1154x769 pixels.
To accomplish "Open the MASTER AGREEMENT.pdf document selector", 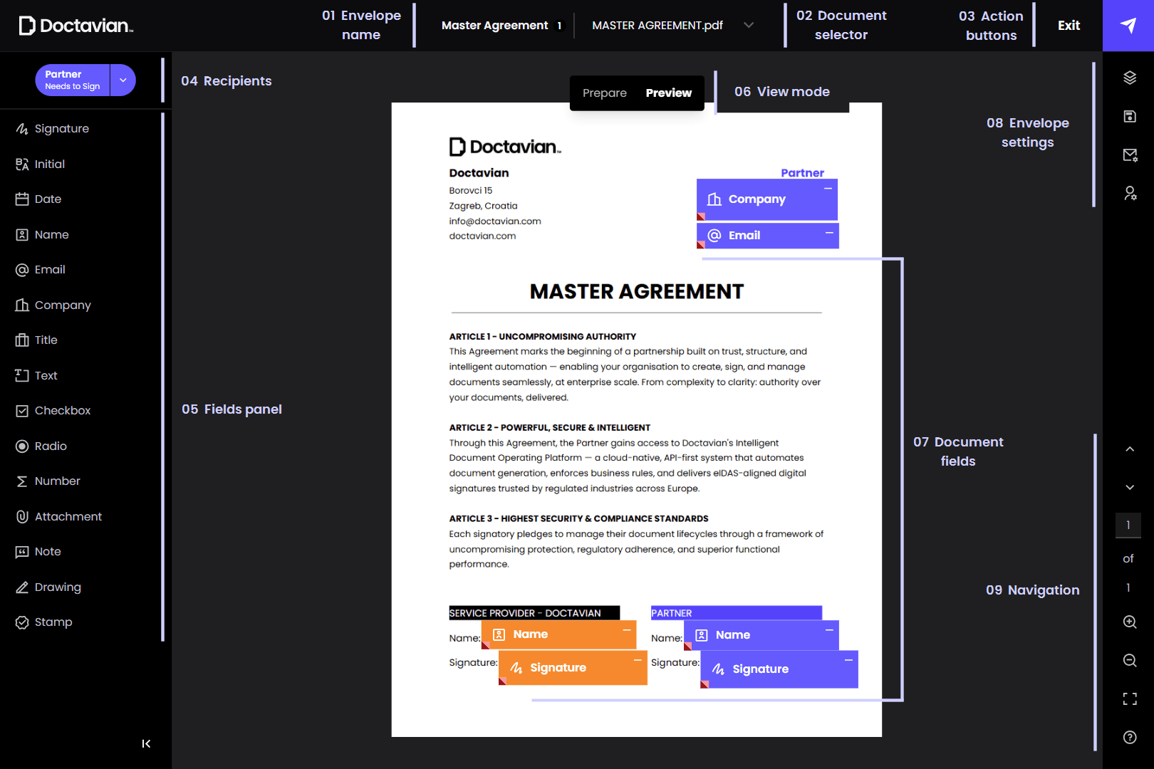I will click(672, 25).
